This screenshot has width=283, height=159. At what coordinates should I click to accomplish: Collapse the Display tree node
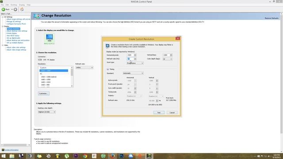[x=3, y=26]
